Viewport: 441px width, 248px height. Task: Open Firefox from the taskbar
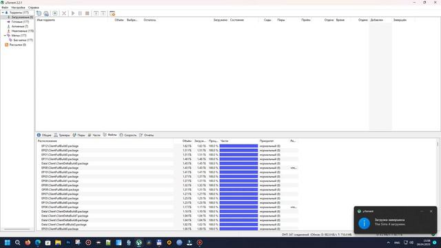28,242
